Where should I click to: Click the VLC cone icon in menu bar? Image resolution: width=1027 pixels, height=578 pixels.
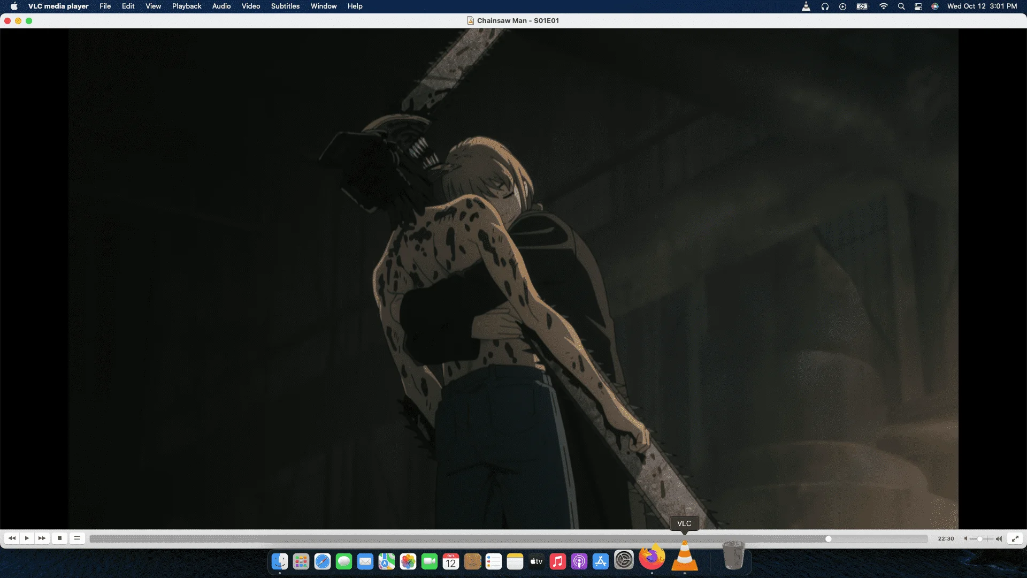[806, 6]
